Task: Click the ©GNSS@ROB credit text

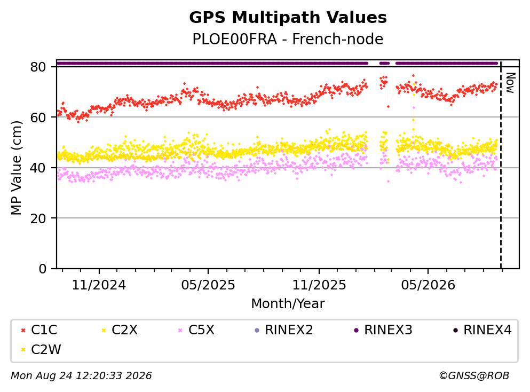Action: [474, 376]
